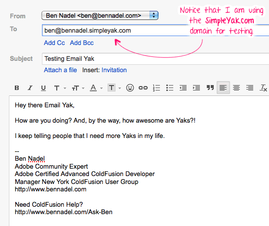Click 'Manager New York ColdFusion User Group' line
The image size is (269, 226).
77,181
